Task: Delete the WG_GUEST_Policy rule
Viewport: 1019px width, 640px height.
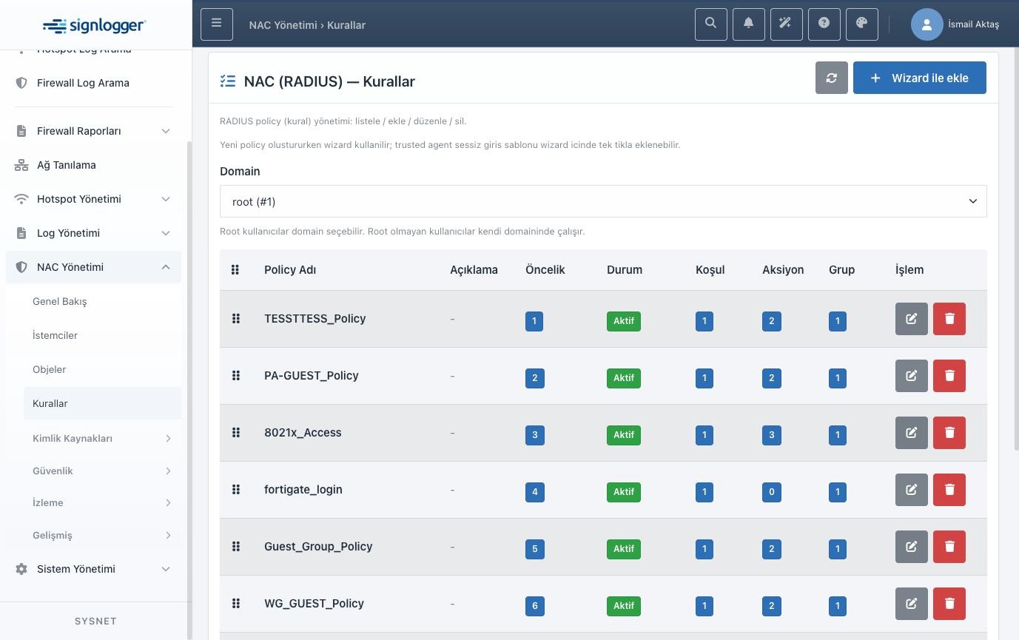Action: 949,604
